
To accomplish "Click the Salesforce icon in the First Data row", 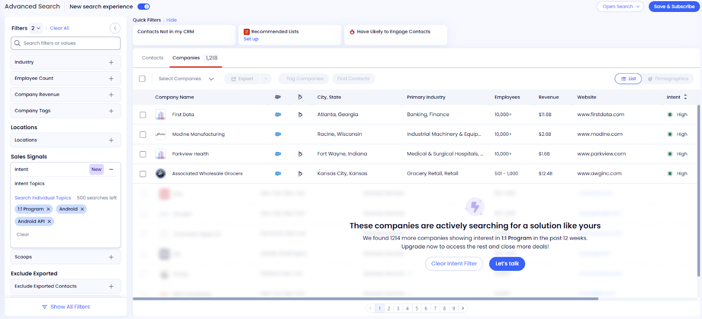I will [278, 114].
